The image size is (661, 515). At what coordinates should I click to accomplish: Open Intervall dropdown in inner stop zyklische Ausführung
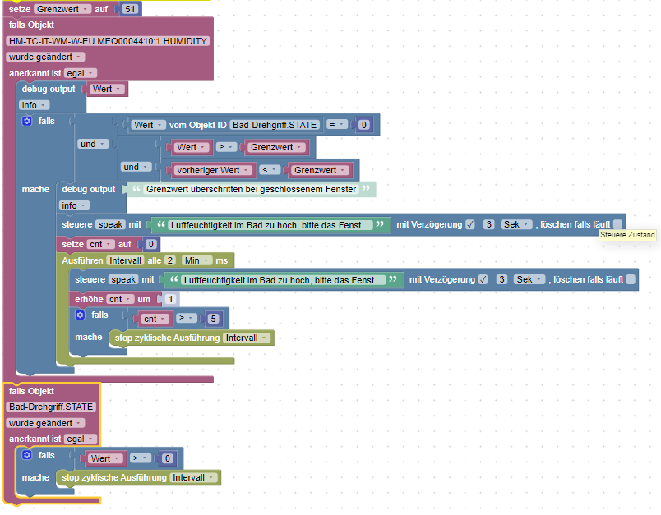click(x=247, y=338)
